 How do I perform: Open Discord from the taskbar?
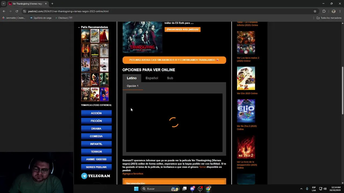click(192, 189)
